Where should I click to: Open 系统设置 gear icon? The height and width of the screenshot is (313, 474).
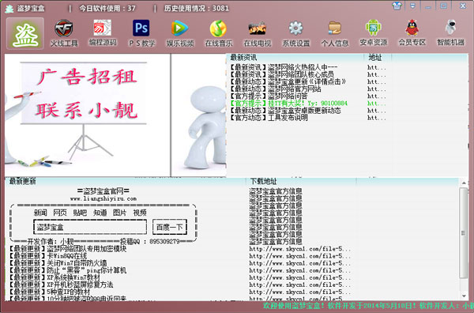tap(296, 33)
